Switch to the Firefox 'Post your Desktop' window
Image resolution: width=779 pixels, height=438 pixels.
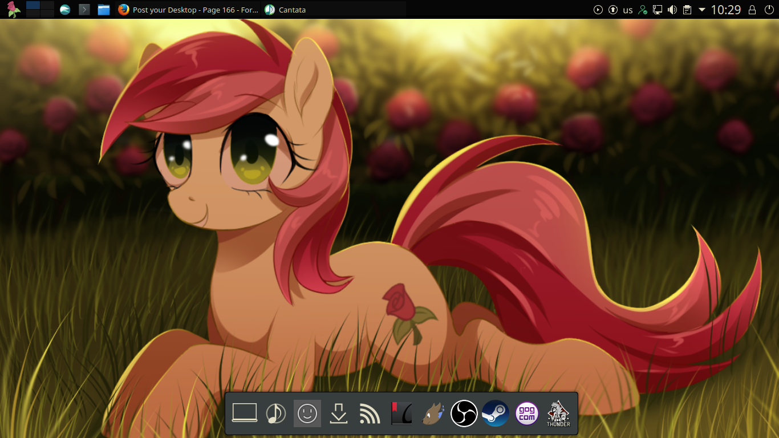click(x=188, y=10)
